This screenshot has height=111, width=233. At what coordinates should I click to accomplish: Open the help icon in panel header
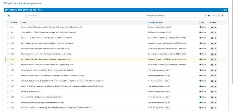click(227, 10)
